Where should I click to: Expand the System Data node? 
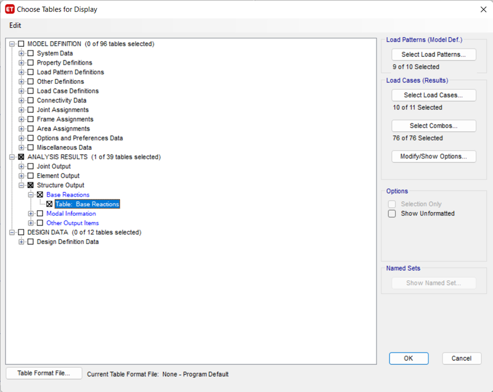(x=21, y=53)
